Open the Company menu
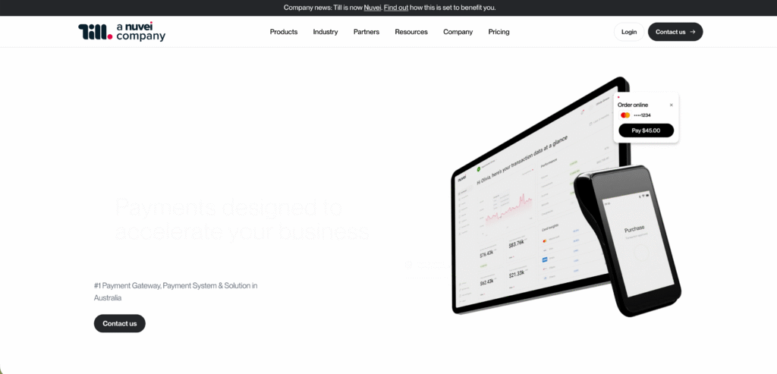Screen dimensions: 777x374 pos(458,32)
